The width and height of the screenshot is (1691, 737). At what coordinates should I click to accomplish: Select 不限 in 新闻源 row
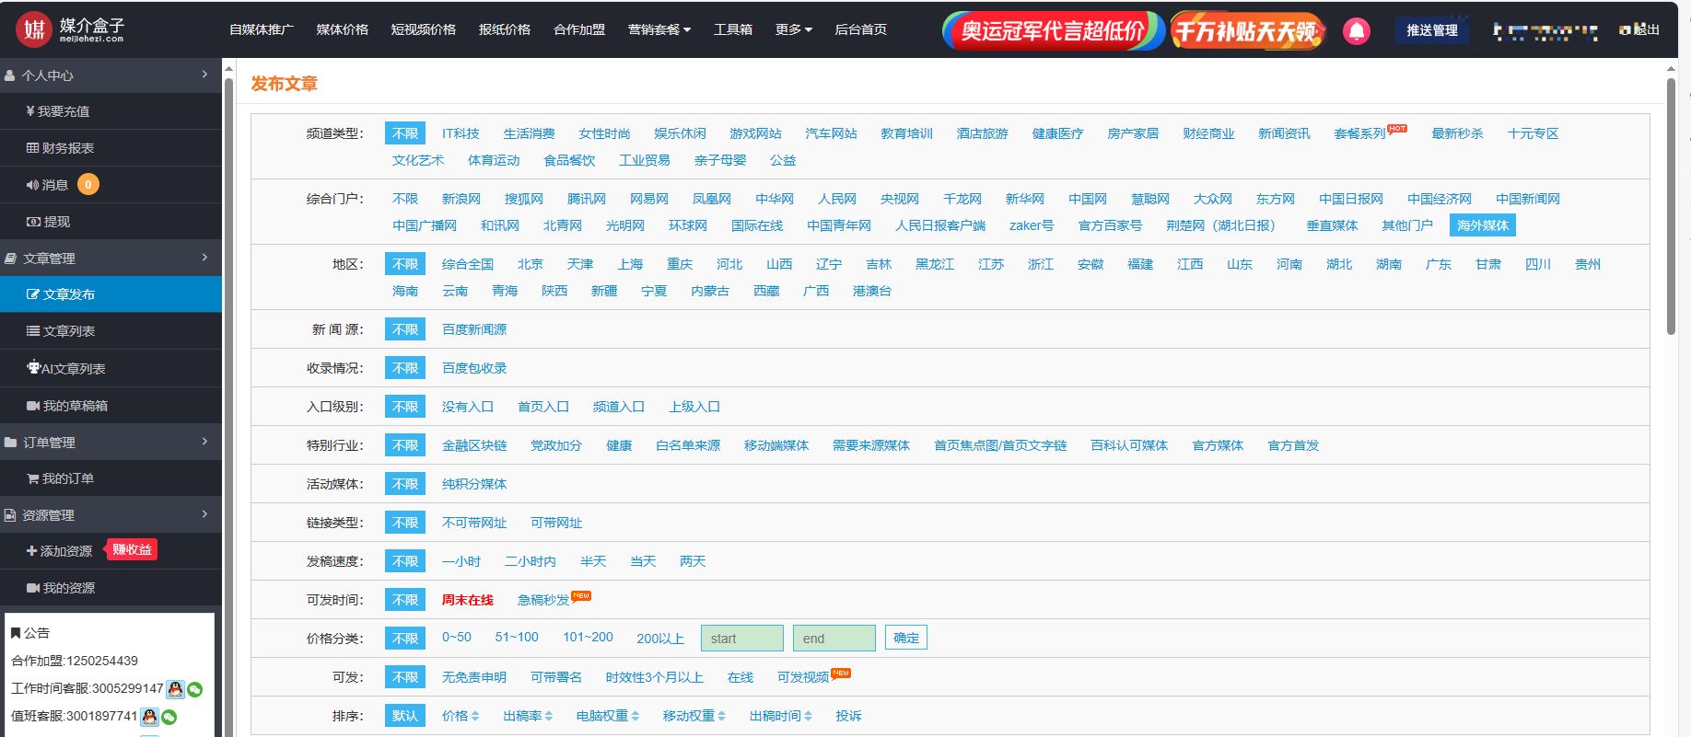[x=405, y=329]
